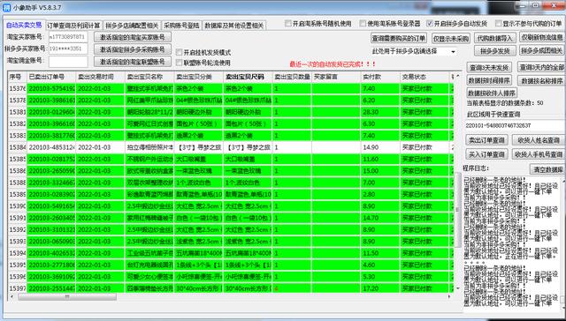Click 查询需要购买的订单 button

click(399, 38)
